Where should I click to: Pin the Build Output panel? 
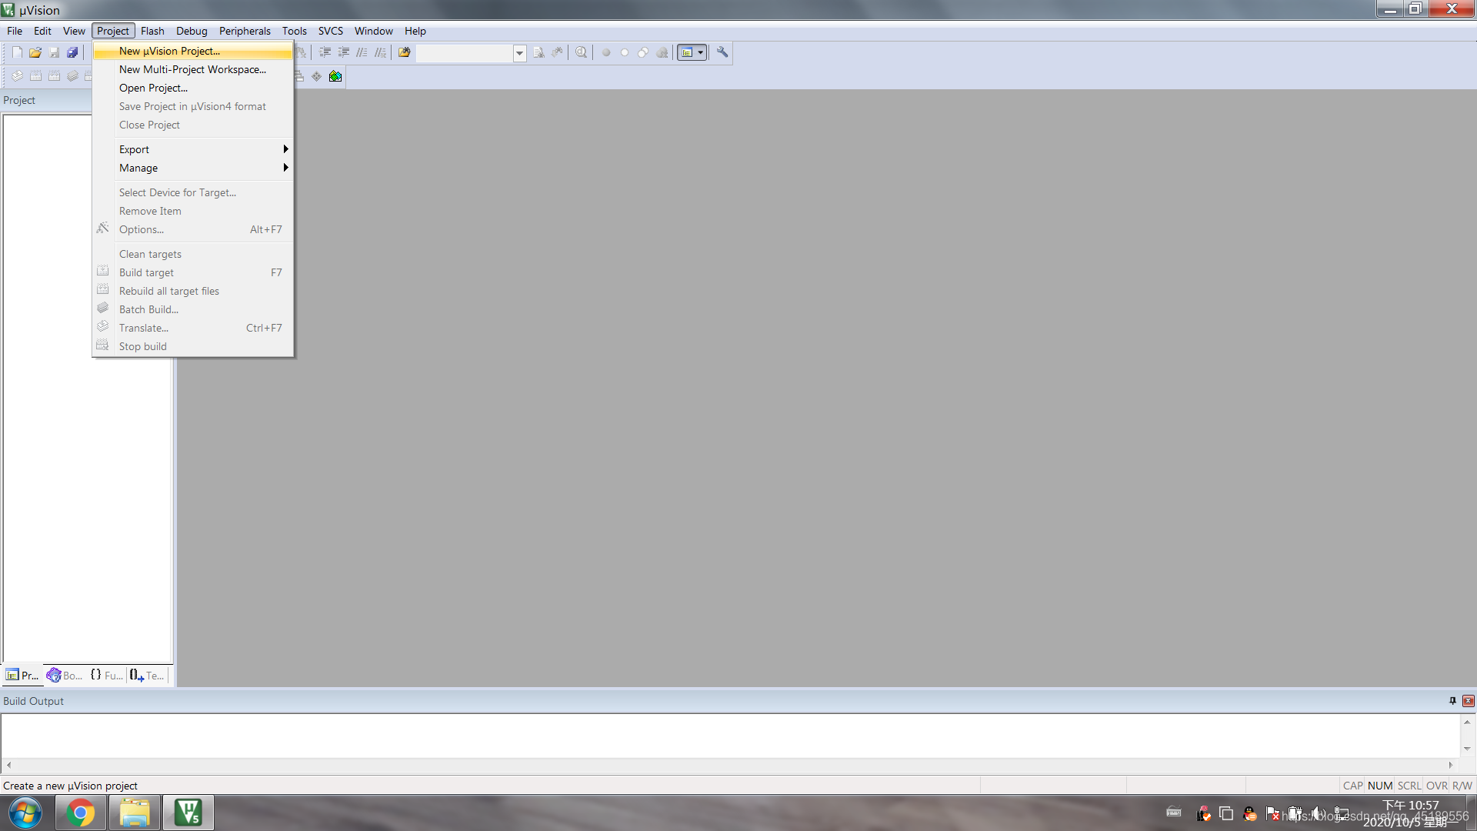[1452, 701]
